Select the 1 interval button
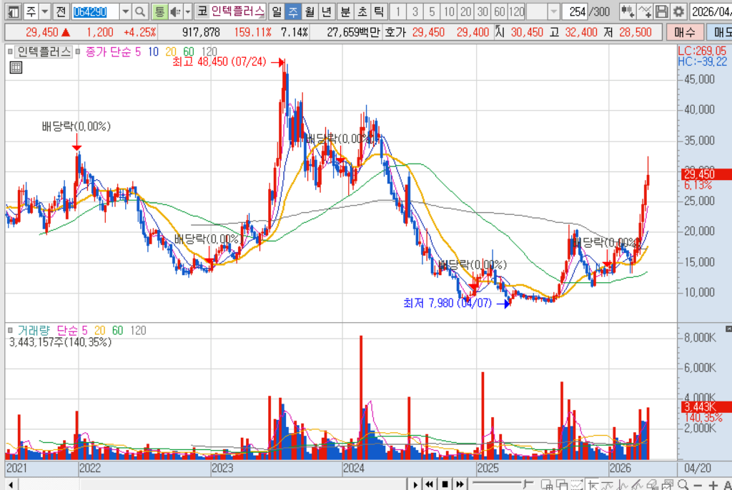This screenshot has width=732, height=490. pos(398,11)
